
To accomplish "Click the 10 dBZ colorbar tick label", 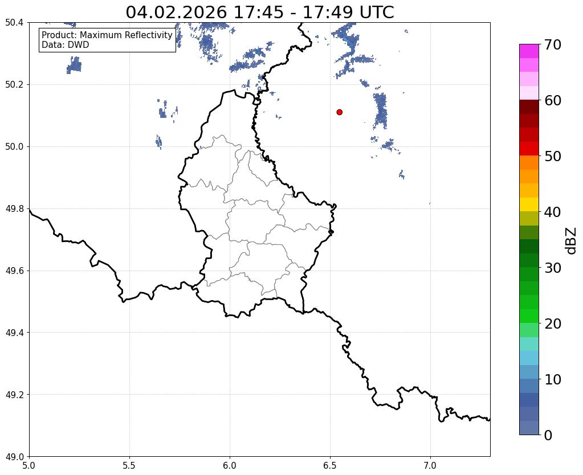I will point(553,379).
